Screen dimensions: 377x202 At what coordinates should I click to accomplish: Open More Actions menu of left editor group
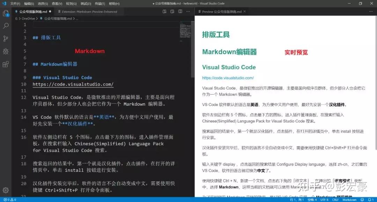point(188,11)
